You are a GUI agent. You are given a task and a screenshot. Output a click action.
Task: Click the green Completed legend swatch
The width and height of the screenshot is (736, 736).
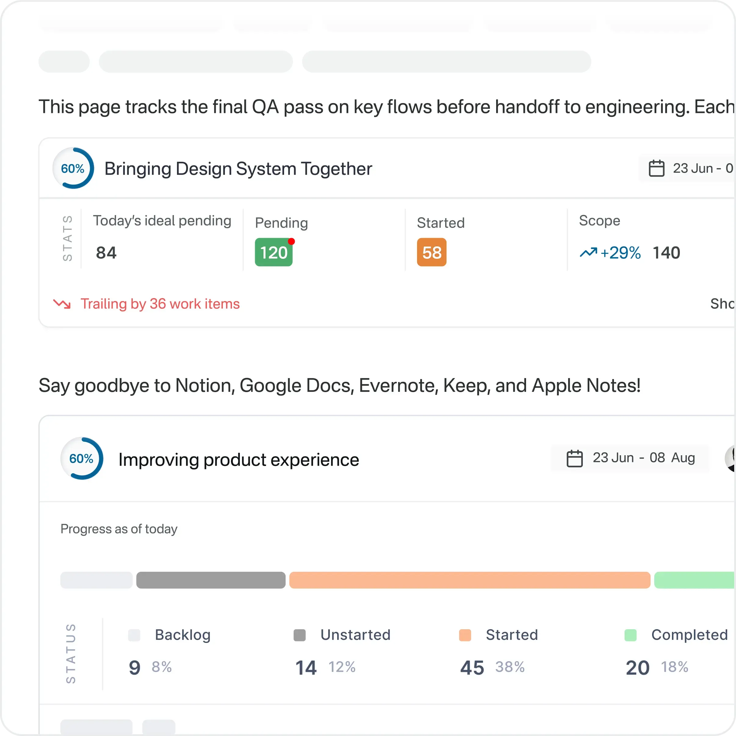click(x=630, y=635)
